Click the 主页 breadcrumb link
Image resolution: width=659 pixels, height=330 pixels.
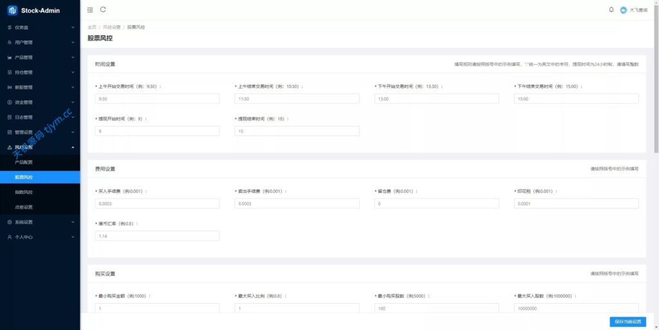[92, 28]
